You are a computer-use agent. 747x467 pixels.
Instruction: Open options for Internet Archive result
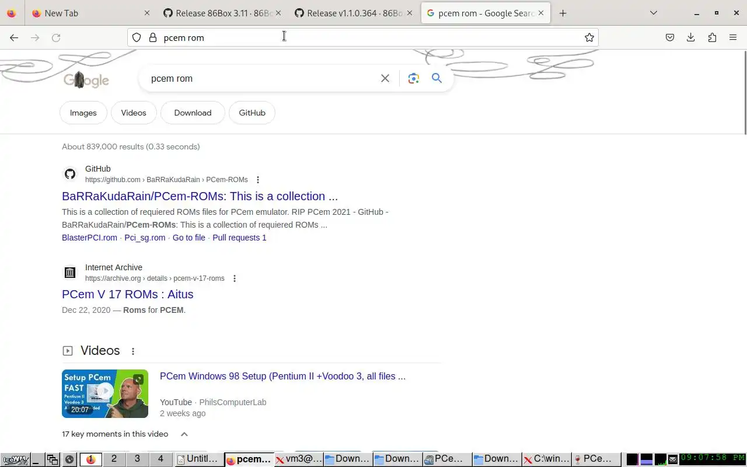pyautogui.click(x=235, y=278)
